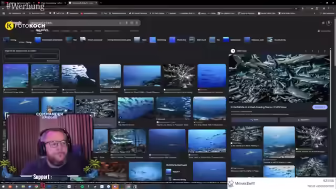
Task: Click the microphone voice search icon
Action: 127,23
